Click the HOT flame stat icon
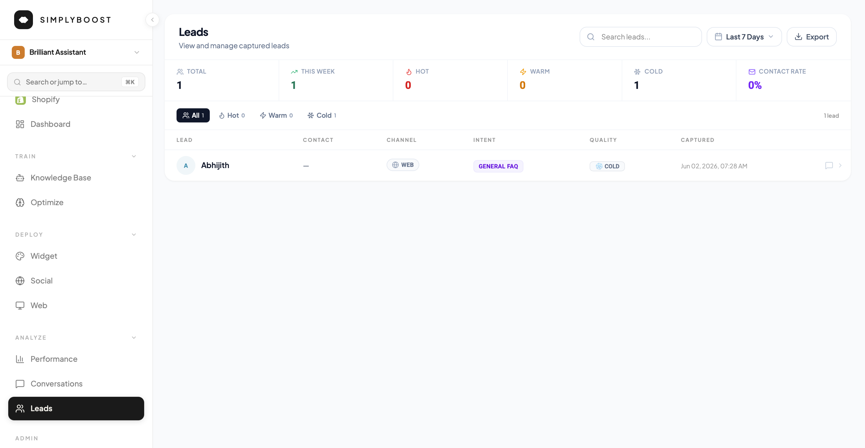865x448 pixels. [x=409, y=72]
